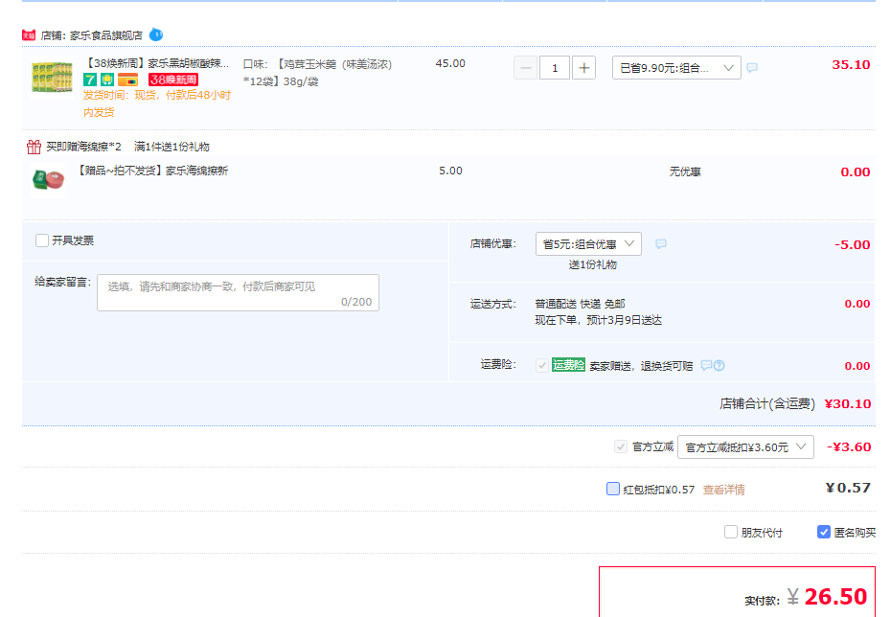Viewport: 891px width, 617px height.
Task: Click the 预计3月9日送达 delivery estimate
Action: (624, 320)
